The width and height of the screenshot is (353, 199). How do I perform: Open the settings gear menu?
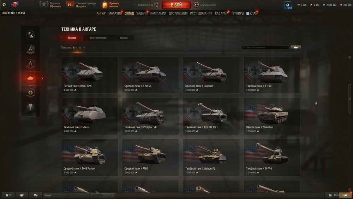pyautogui.click(x=4, y=5)
